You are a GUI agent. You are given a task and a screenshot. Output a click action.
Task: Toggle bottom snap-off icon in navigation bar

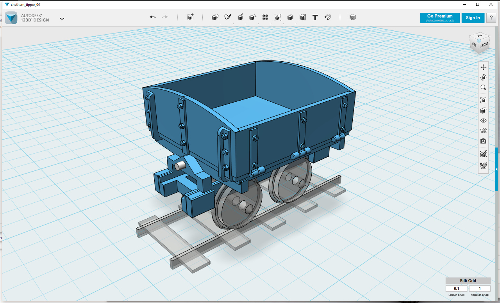(484, 165)
